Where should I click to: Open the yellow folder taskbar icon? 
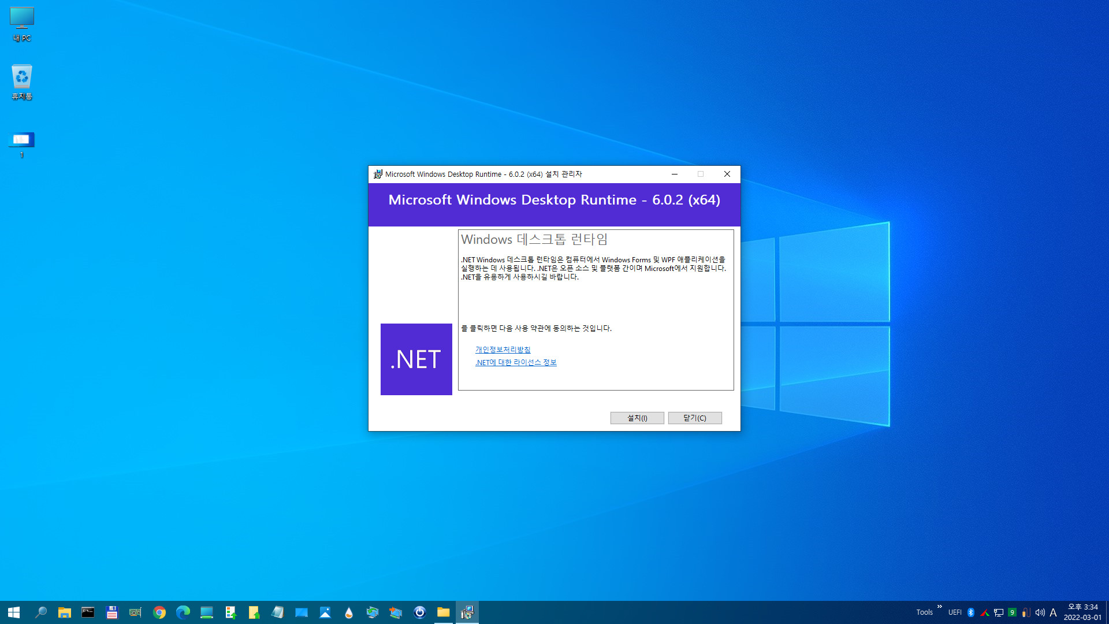pyautogui.click(x=444, y=612)
